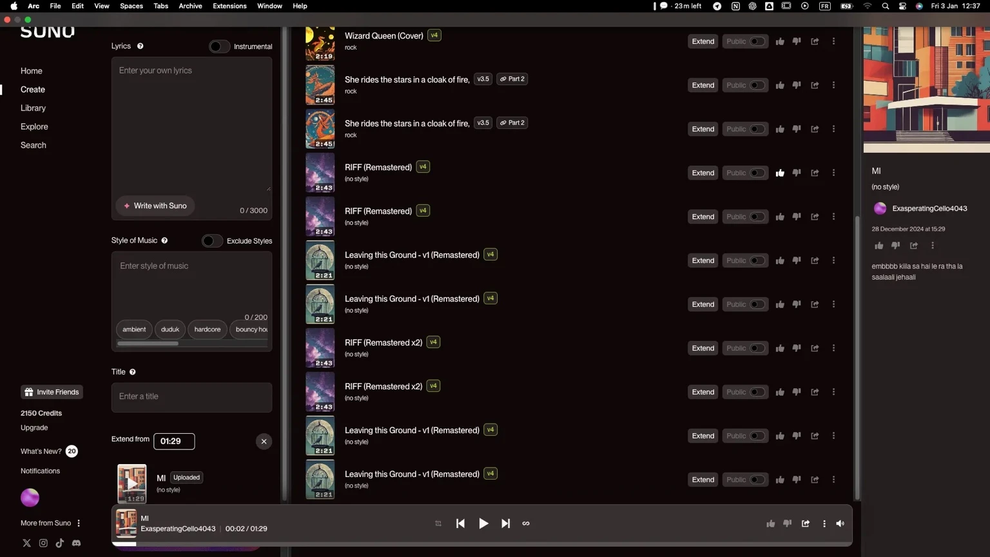Share the playing track from player bar
Image resolution: width=990 pixels, height=557 pixels.
point(806,524)
